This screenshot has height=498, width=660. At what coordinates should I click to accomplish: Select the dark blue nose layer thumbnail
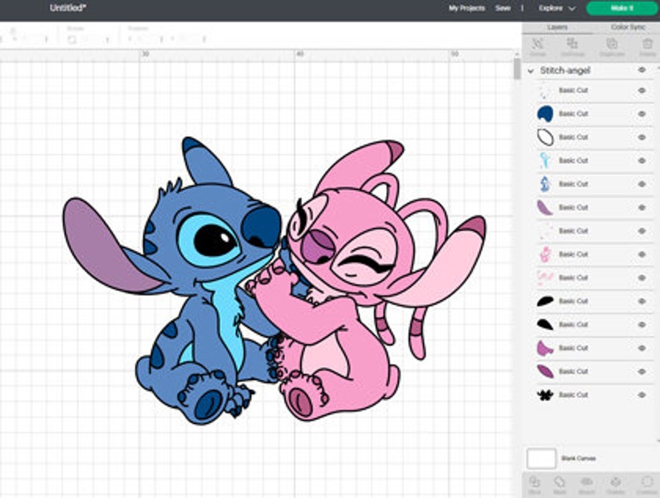coord(545,114)
